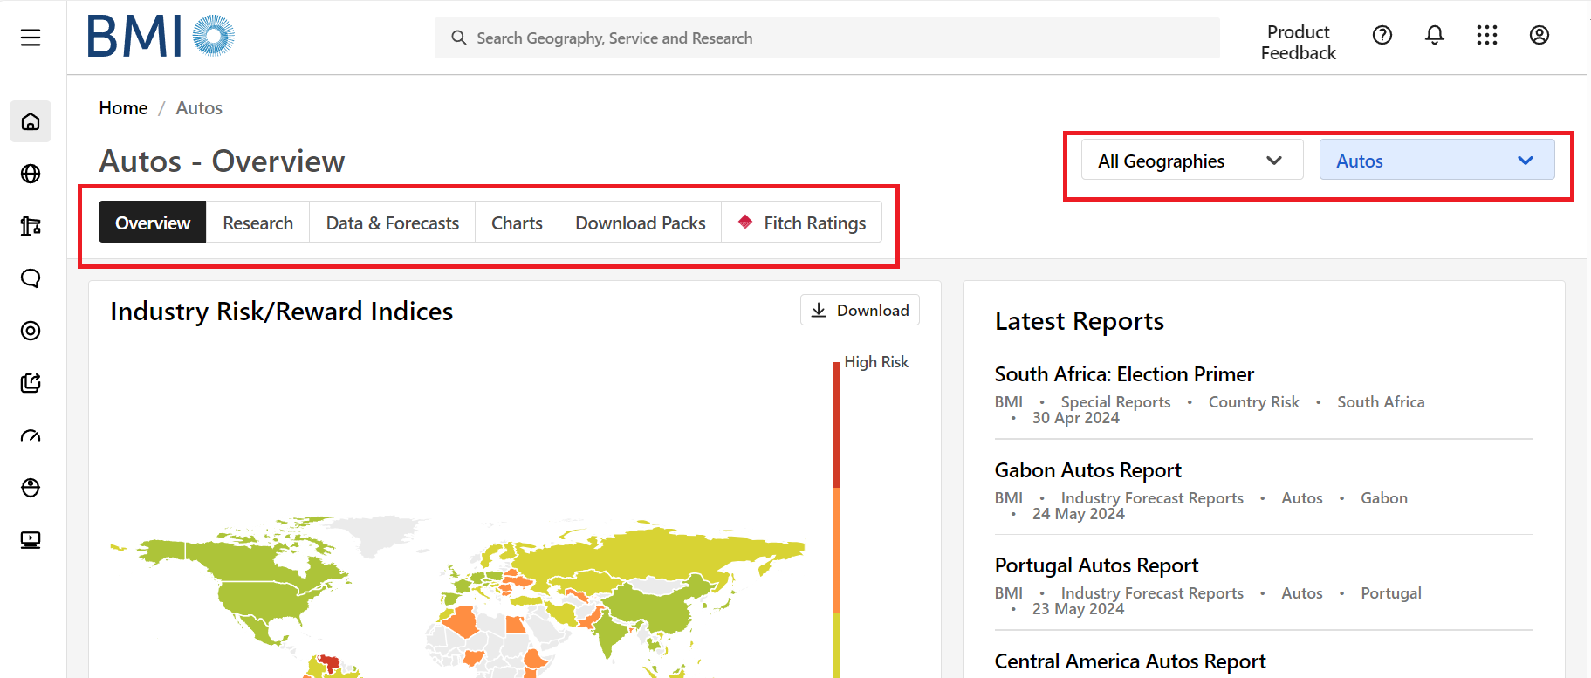This screenshot has height=678, width=1591.
Task: Open the apps grid icon
Action: [x=1487, y=35]
